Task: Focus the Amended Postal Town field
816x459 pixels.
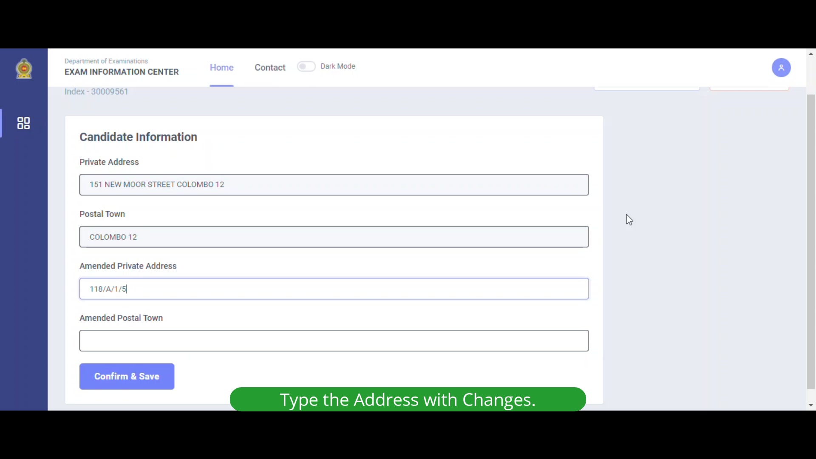Action: click(334, 341)
